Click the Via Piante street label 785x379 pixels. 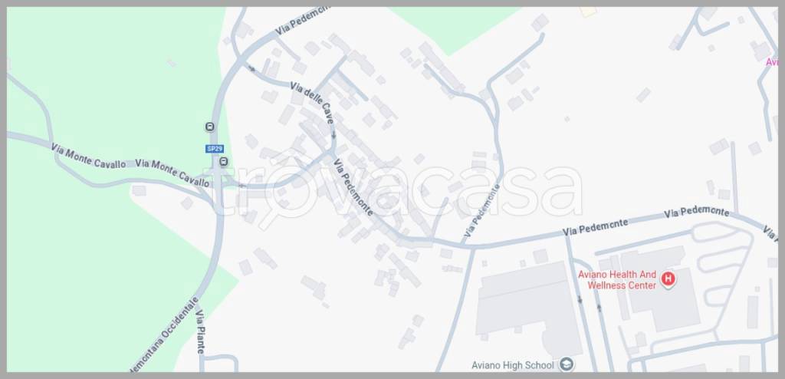coord(200,332)
